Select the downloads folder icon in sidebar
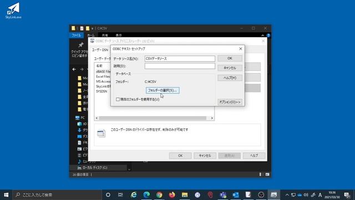355x200 pixels. 79,130
